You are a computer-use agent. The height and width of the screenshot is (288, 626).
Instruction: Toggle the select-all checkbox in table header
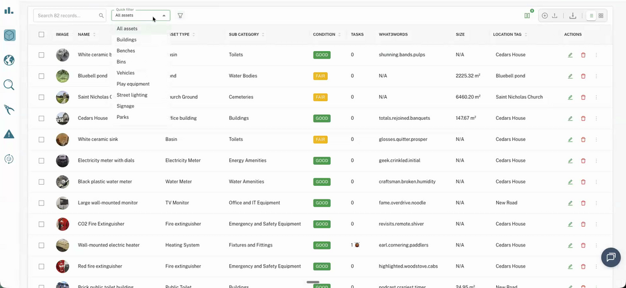(42, 34)
